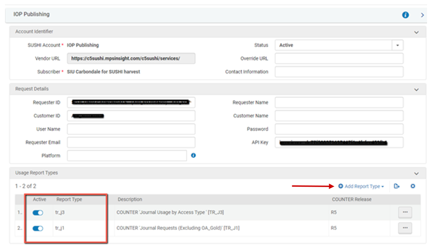432x251 pixels.
Task: Click the Requester ID field
Action: [131, 102]
